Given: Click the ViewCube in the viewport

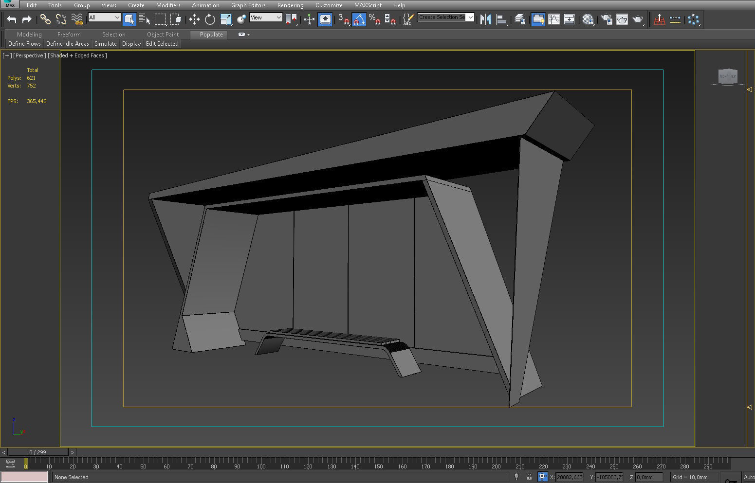Looking at the screenshot, I should (x=728, y=76).
